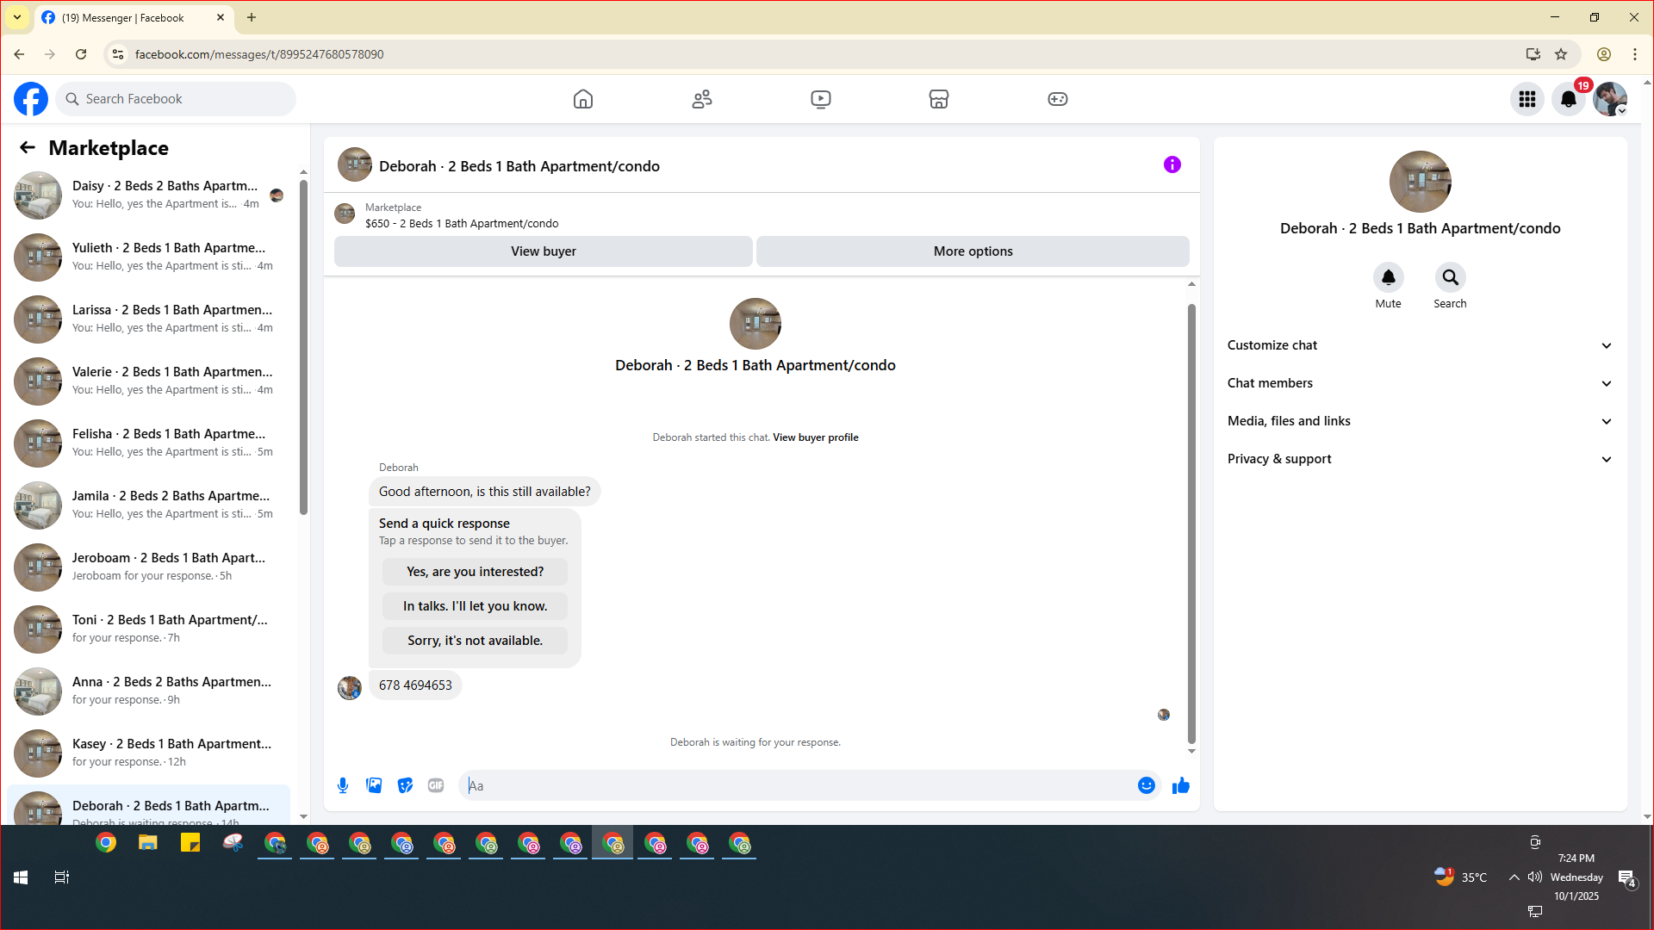Expand the Chat members section
Viewport: 1654px width, 930px height.
click(1421, 383)
